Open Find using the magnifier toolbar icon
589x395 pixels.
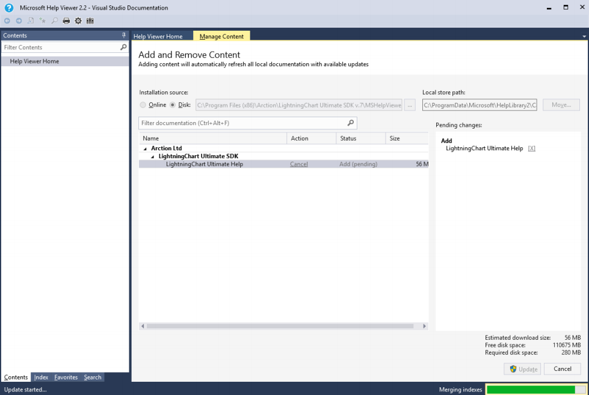click(x=54, y=20)
